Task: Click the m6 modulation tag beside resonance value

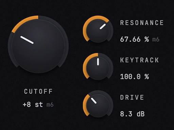Action: 156,39
